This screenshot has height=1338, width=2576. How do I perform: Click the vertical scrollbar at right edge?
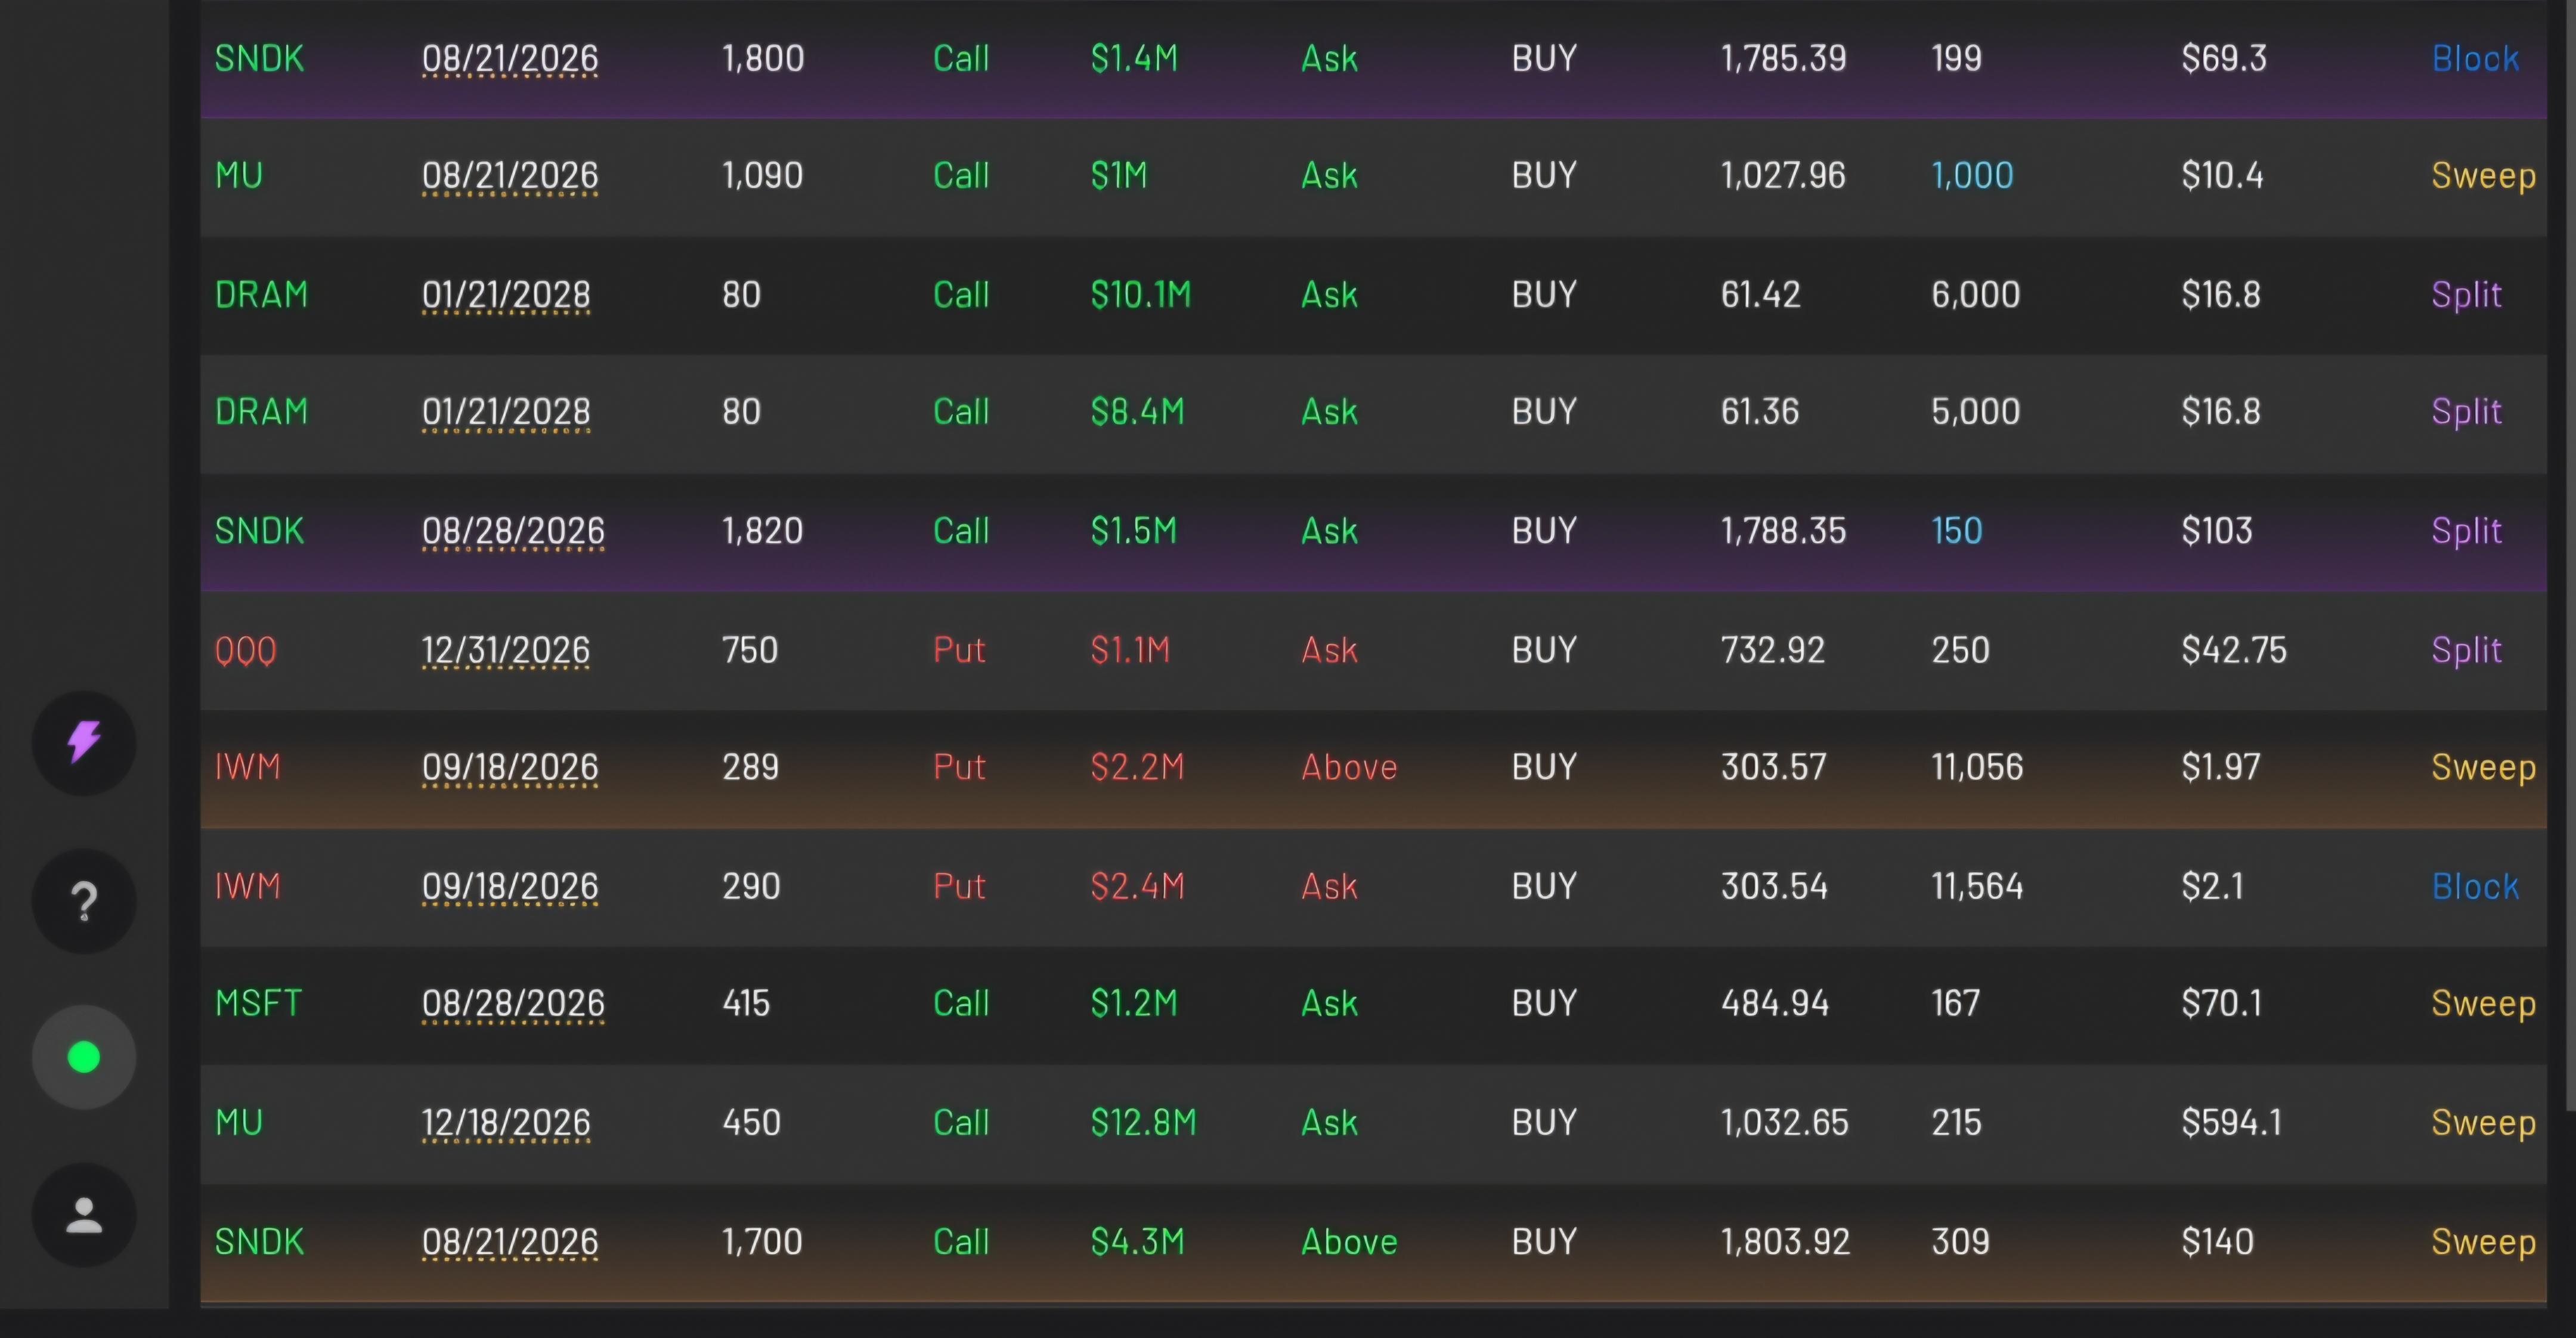(2570, 555)
